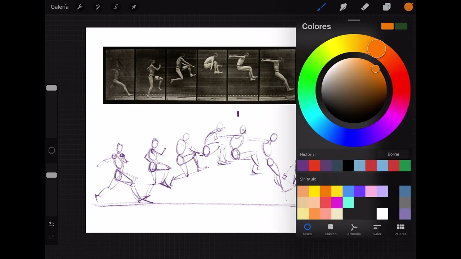Image resolution: width=461 pixels, height=259 pixels.
Task: Choose the white palette swatch
Action: click(x=382, y=214)
